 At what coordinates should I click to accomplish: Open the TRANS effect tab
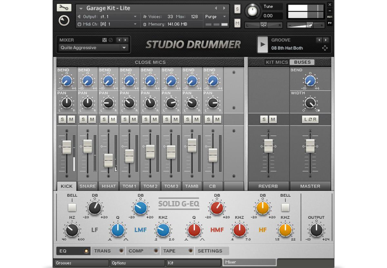pyautogui.click(x=108, y=251)
